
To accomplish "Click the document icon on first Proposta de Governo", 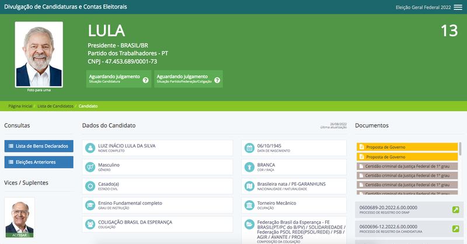I will (361, 147).
